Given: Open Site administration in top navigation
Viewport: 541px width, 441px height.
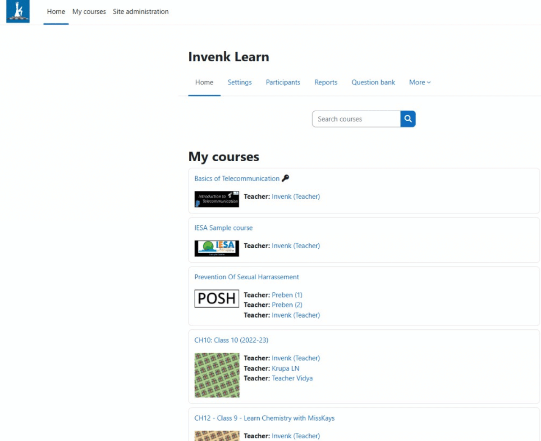Looking at the screenshot, I should pos(141,12).
